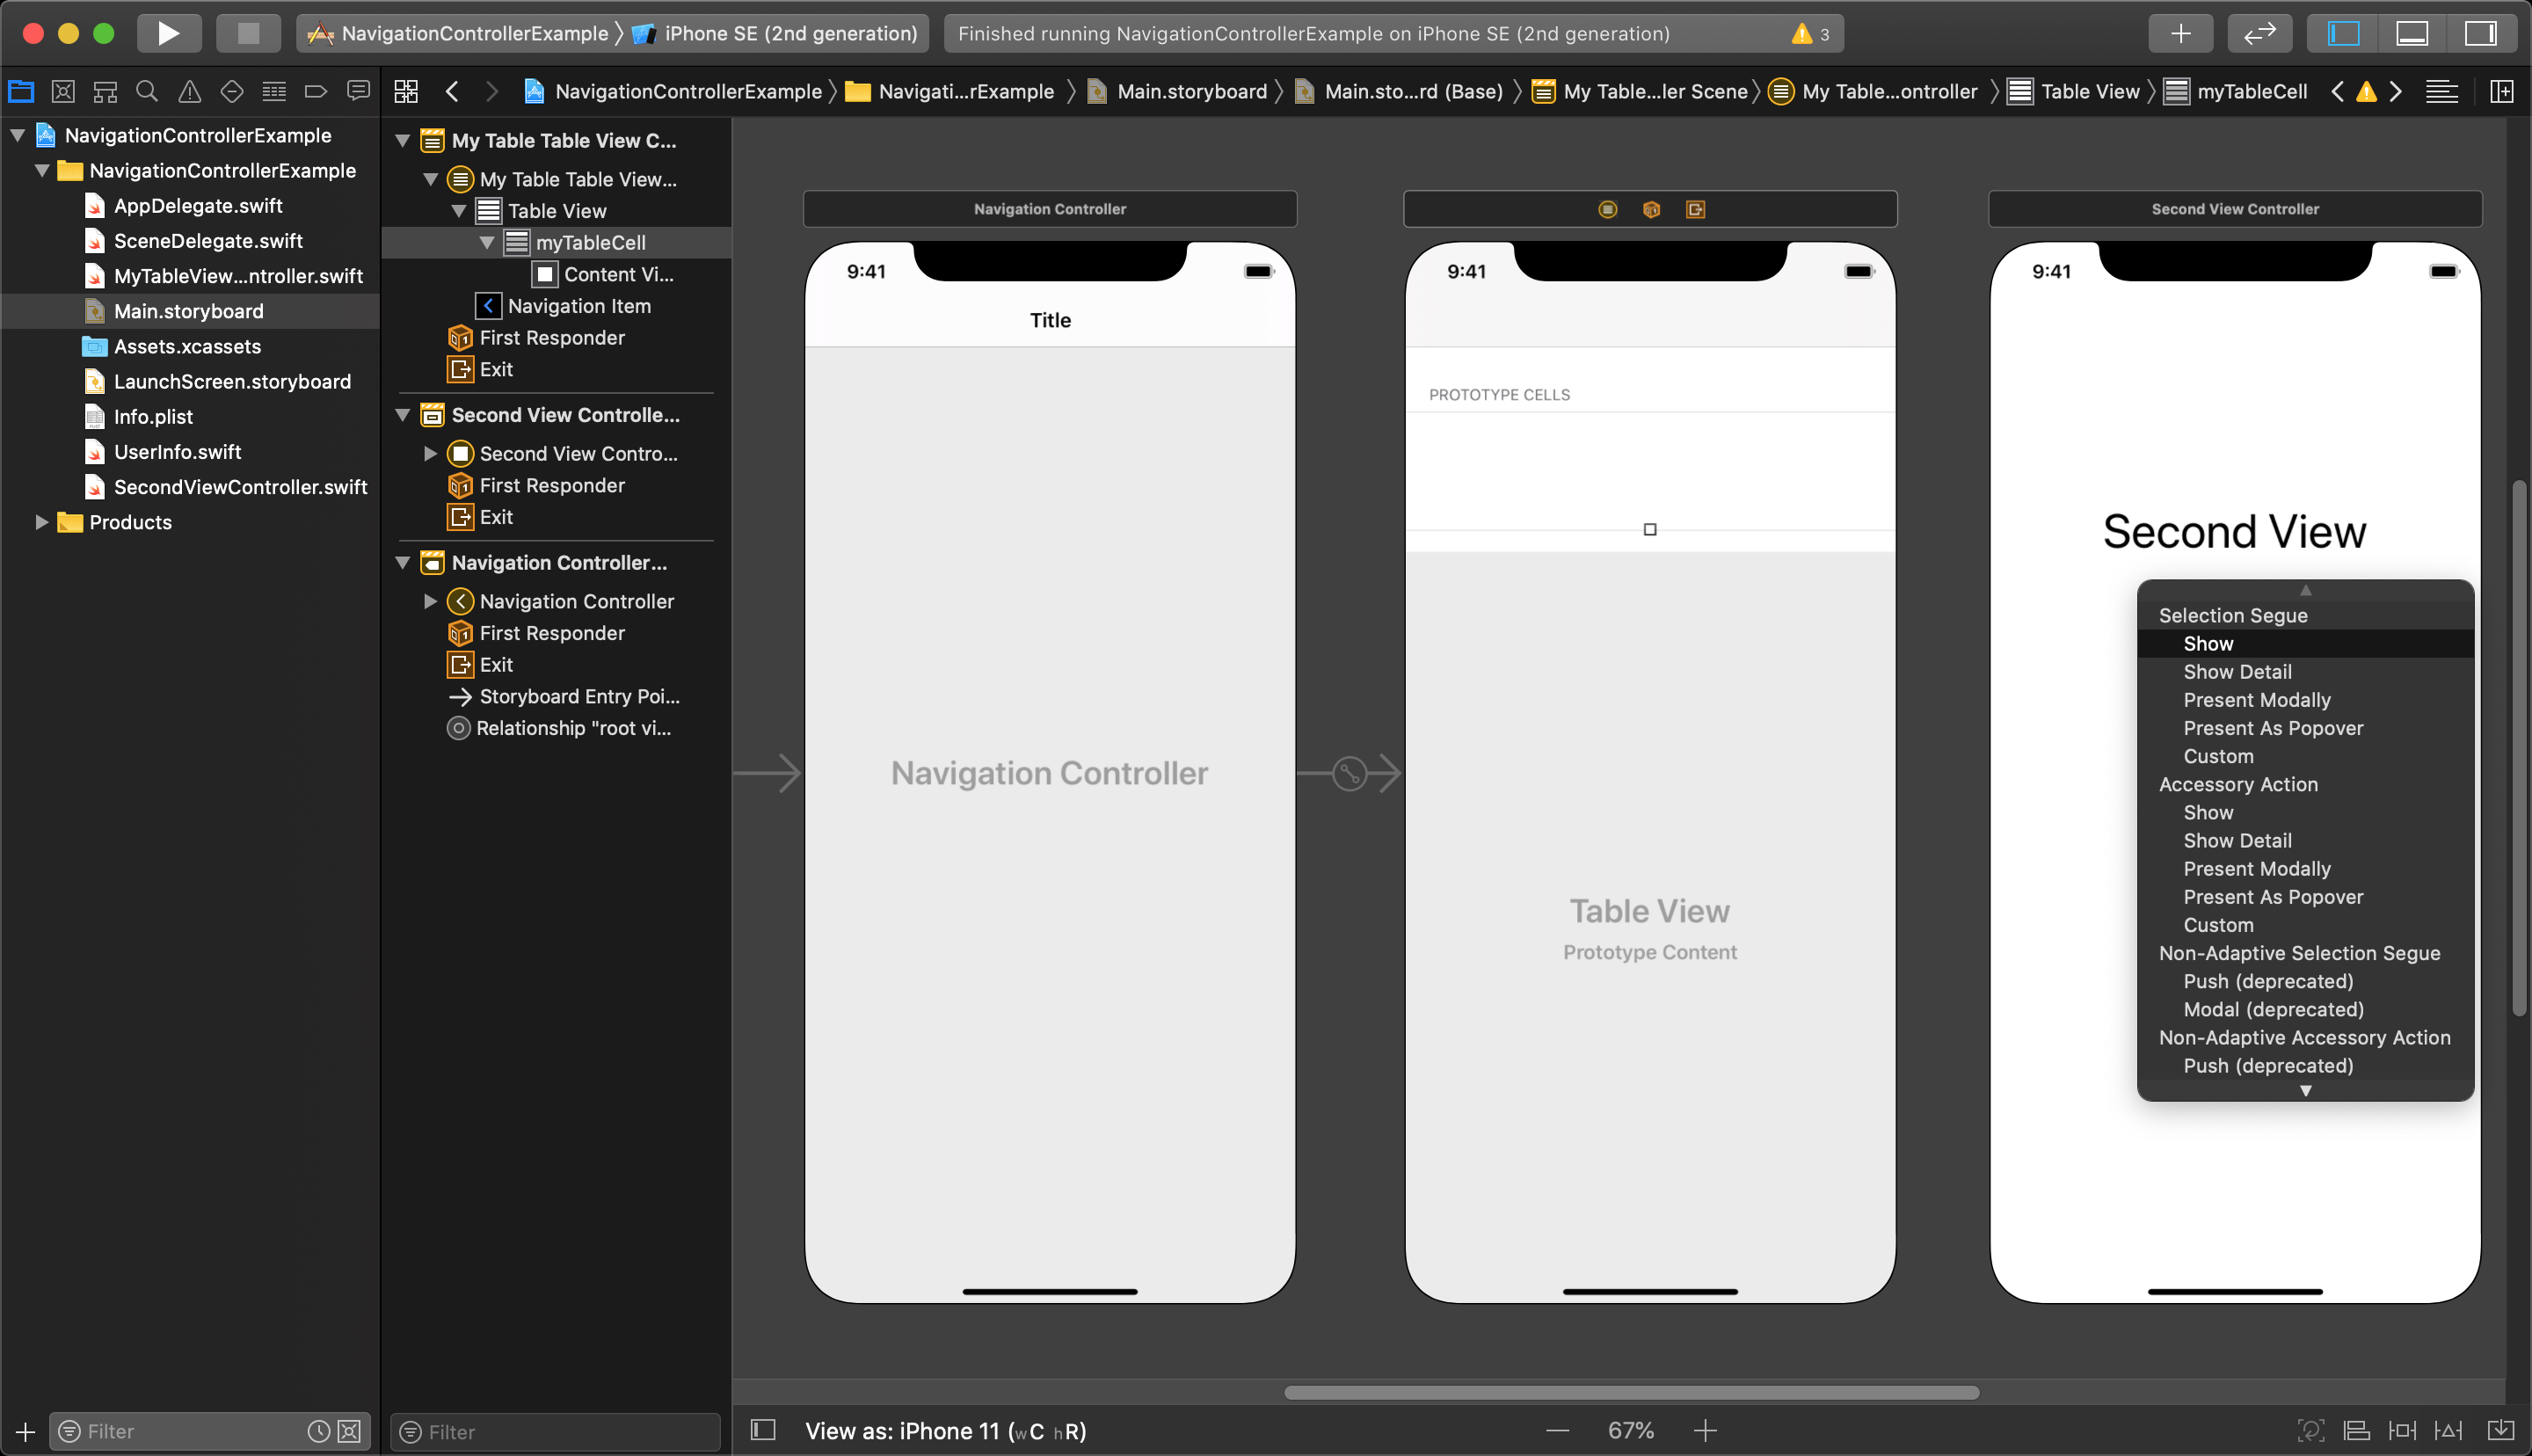The width and height of the screenshot is (2532, 1456).
Task: Open the Breakpoint navigator
Action: point(316,92)
